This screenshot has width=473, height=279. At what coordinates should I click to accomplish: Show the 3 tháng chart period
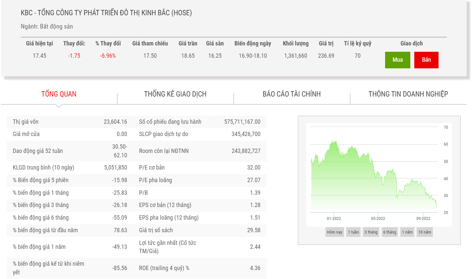tap(371, 232)
